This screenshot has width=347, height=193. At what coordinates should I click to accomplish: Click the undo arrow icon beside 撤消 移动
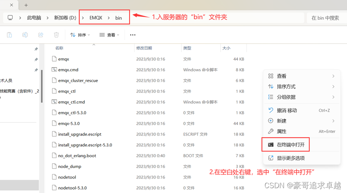(x=271, y=110)
